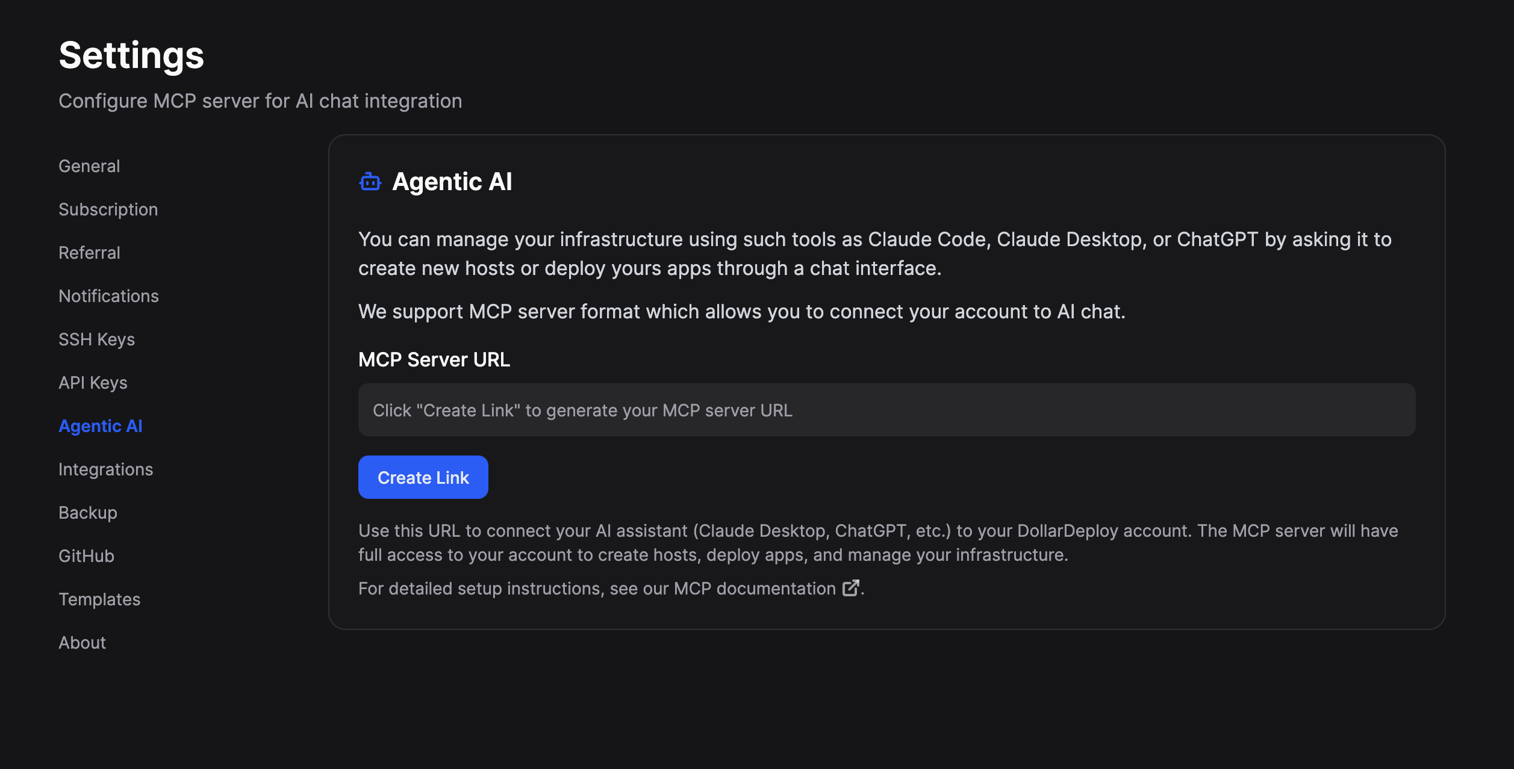This screenshot has height=769, width=1514.
Task: Click the MCP Server URL label
Action: tap(434, 360)
